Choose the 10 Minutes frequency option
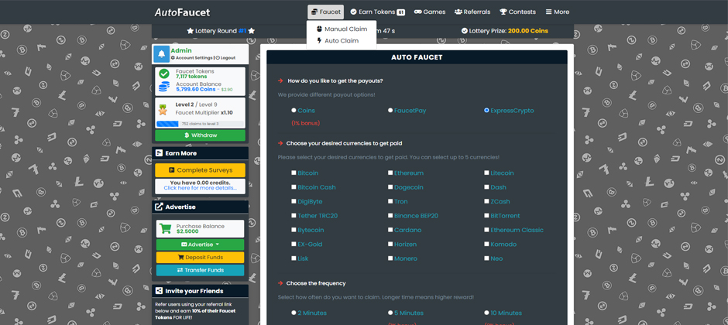Image resolution: width=728 pixels, height=325 pixels. click(486, 313)
